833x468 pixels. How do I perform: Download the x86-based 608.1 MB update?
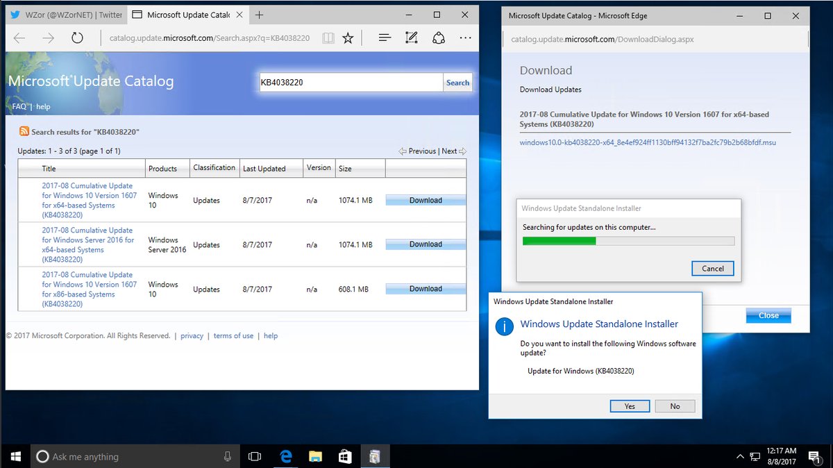[x=426, y=289]
